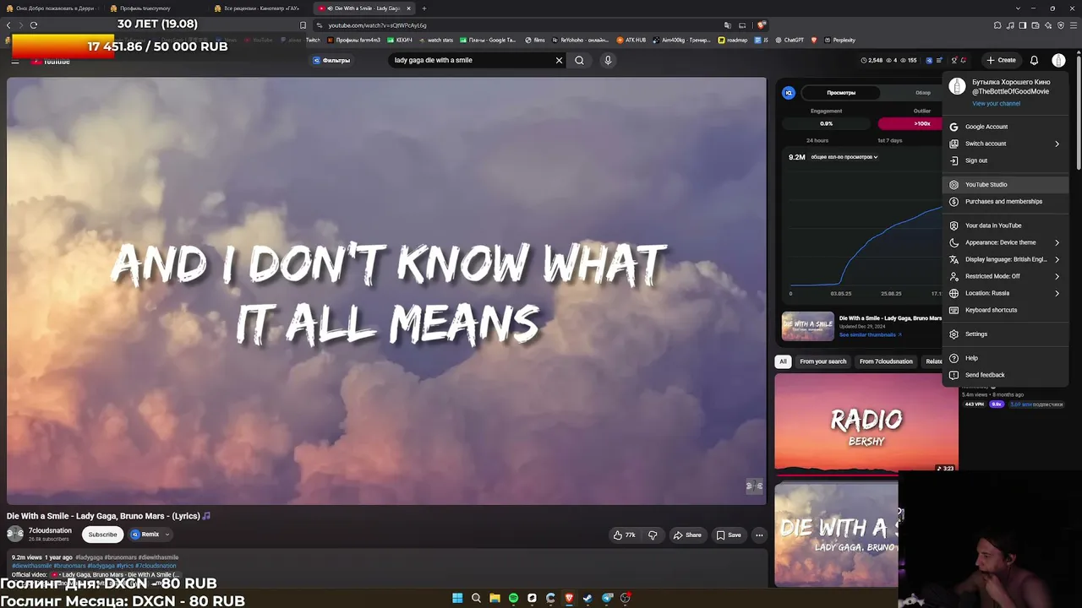Toggle the browser sidebar panel icon
The width and height of the screenshot is (1082, 608).
coord(1024,25)
